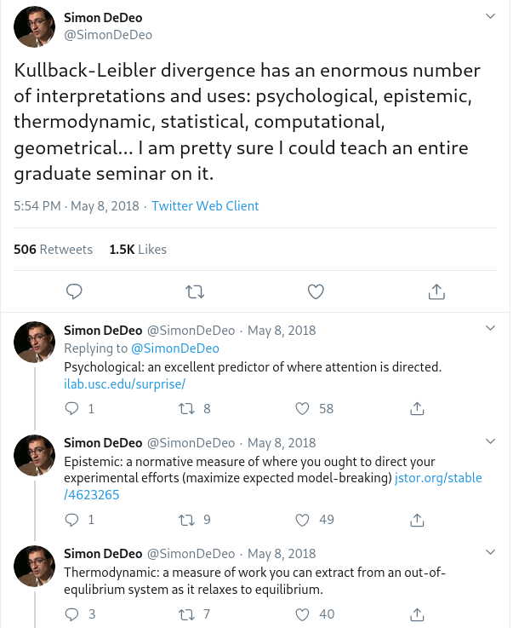
Task: Open the ilab.usc.edu/surprise/ link
Action: click(124, 384)
